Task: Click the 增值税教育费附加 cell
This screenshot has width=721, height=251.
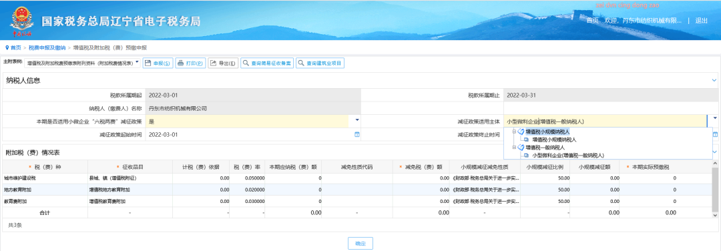Action: [x=130, y=202]
